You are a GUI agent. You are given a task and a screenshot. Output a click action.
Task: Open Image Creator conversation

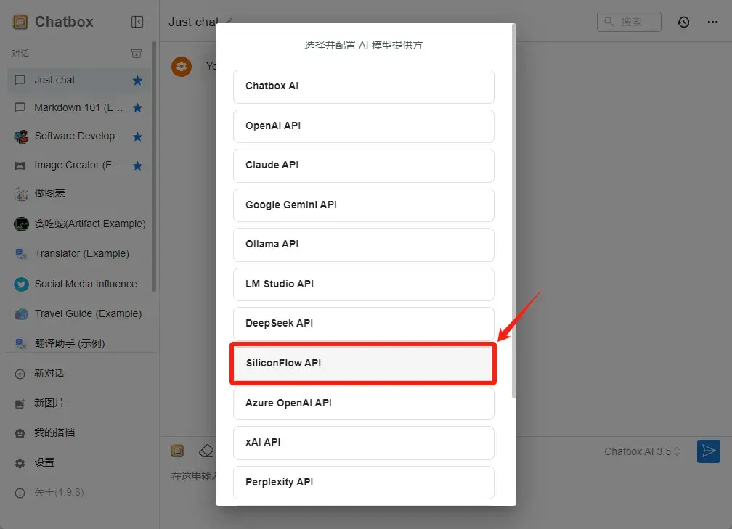tap(79, 165)
